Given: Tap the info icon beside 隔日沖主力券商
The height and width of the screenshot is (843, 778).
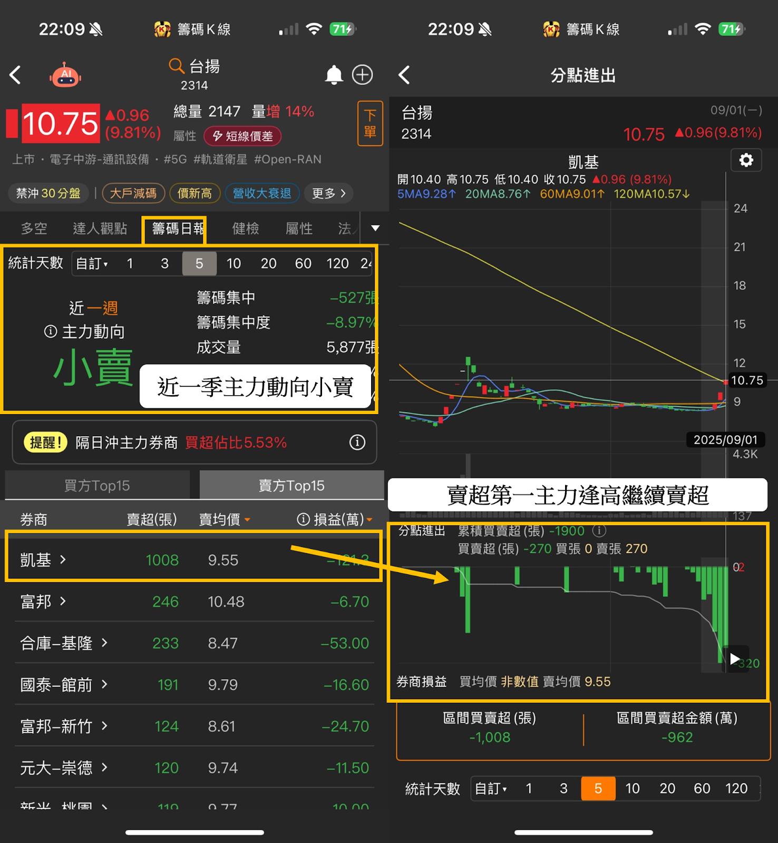Looking at the screenshot, I should pos(357,442).
